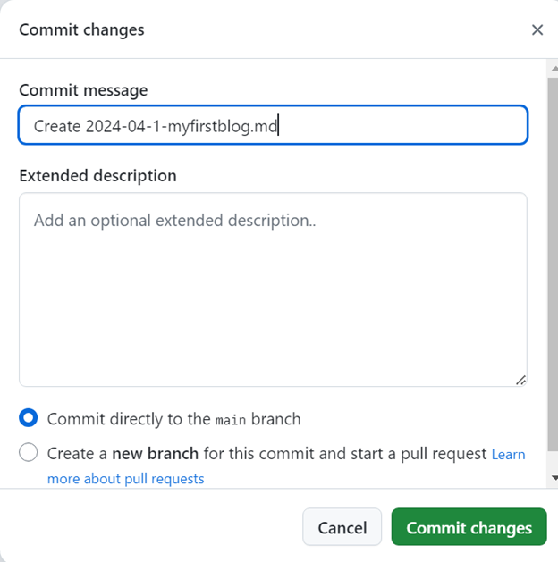Click the Commit message label
The height and width of the screenshot is (562, 558).
pos(83,90)
